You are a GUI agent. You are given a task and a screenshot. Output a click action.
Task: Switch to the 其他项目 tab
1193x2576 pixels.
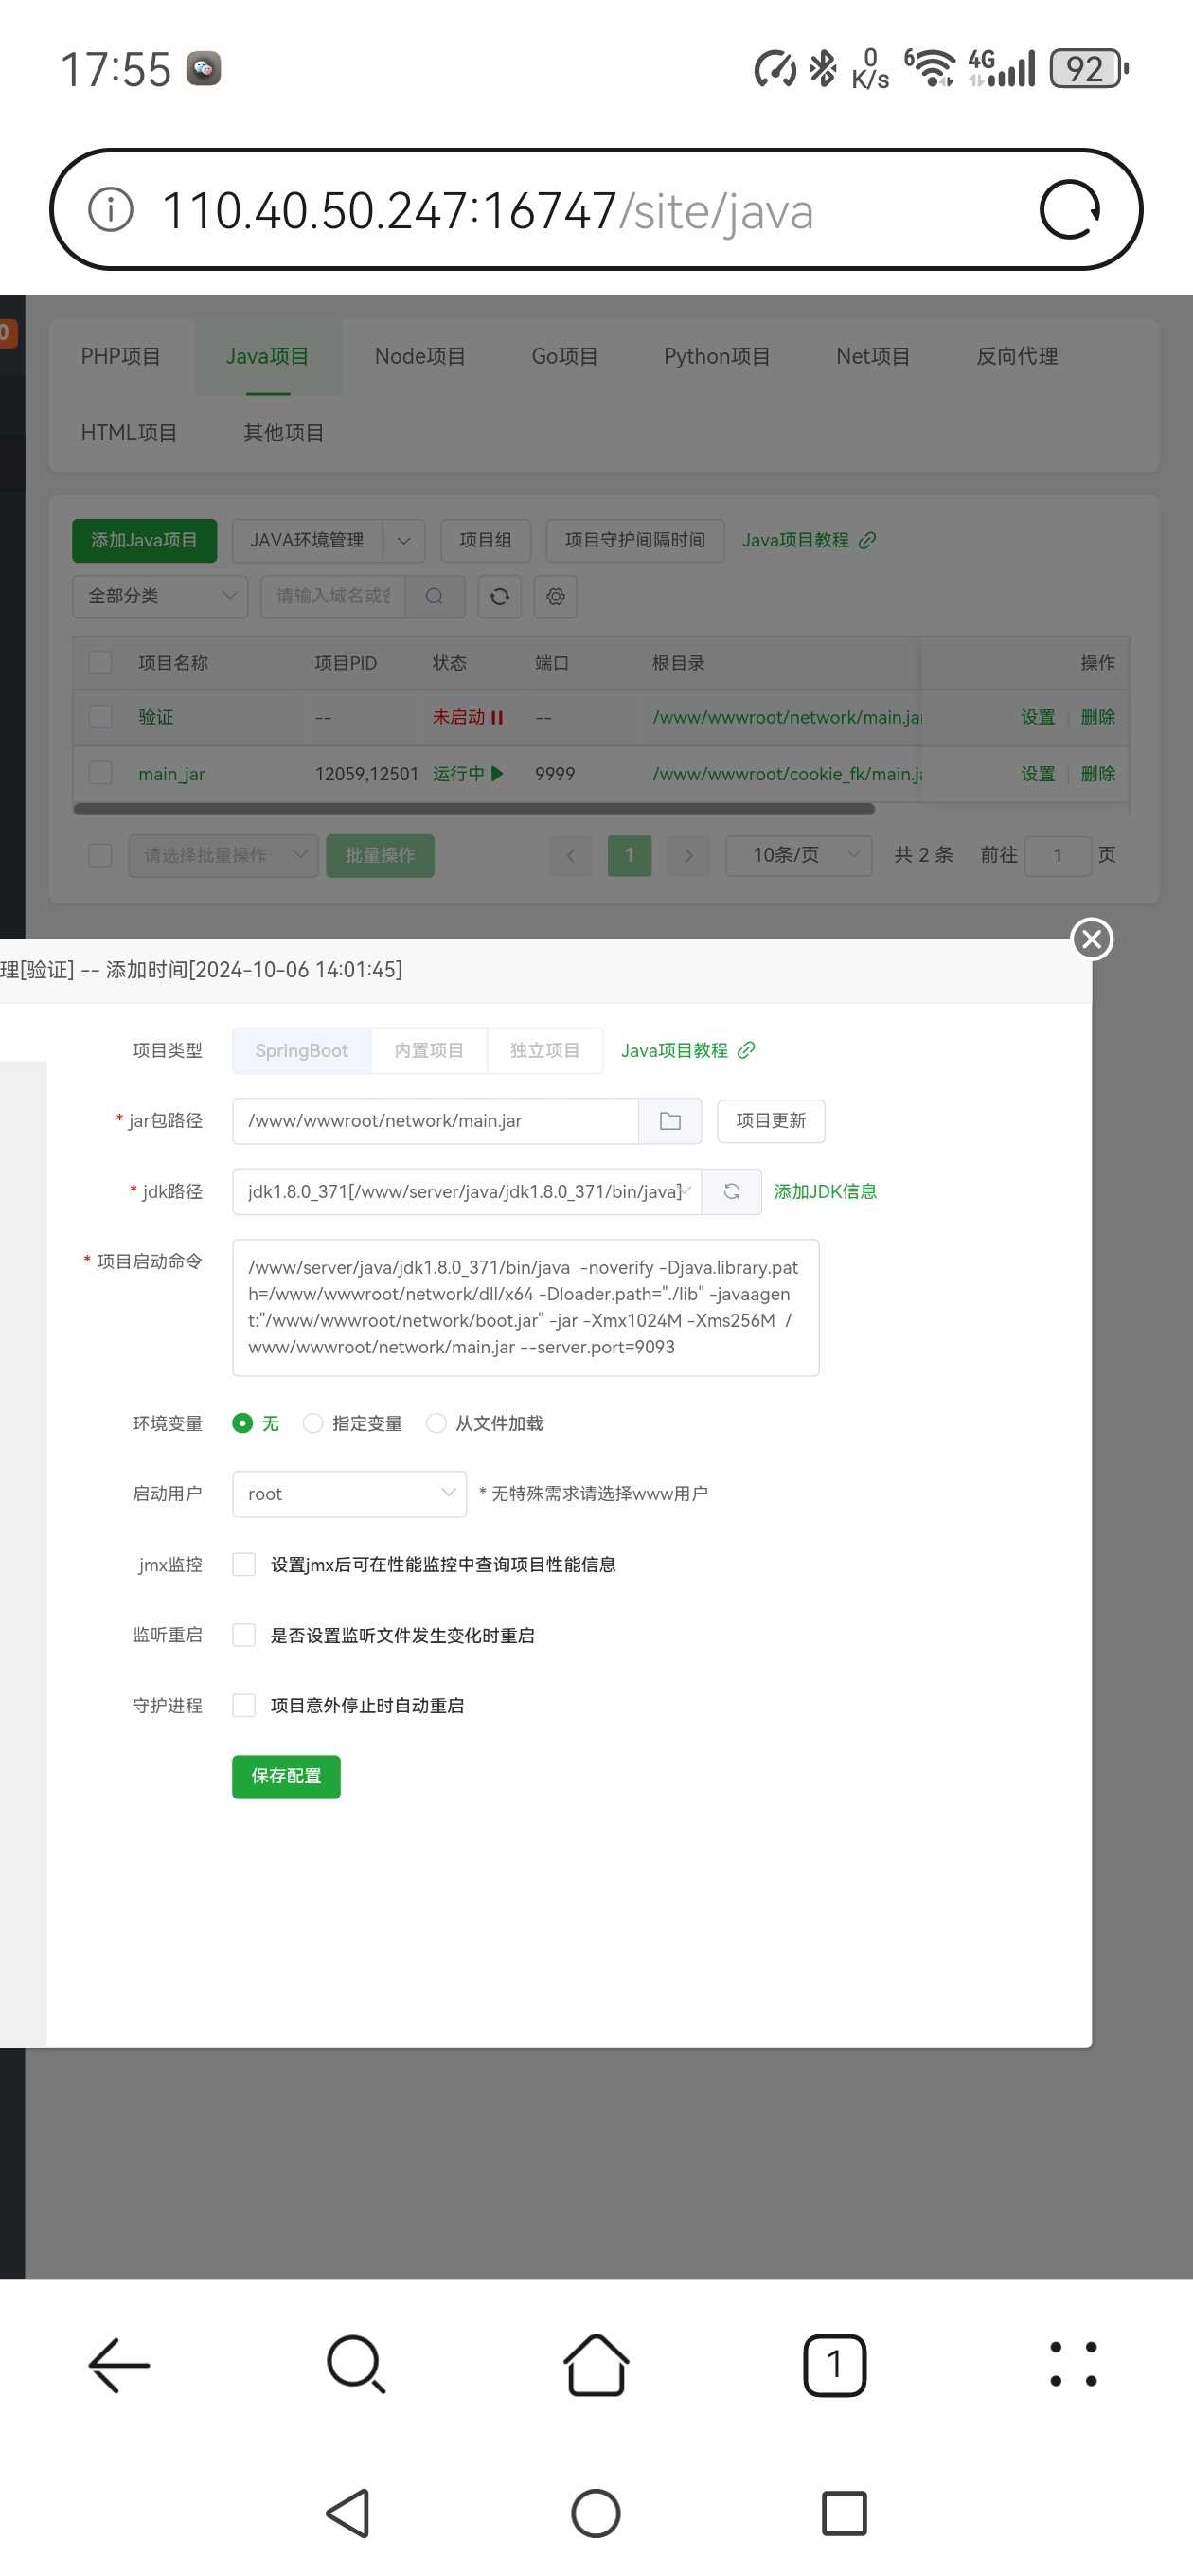pyautogui.click(x=284, y=433)
